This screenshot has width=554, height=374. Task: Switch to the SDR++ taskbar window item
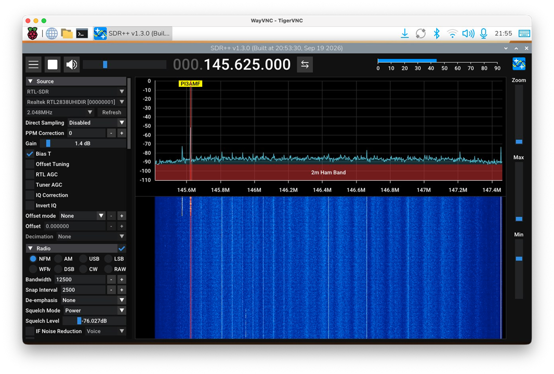[133, 34]
